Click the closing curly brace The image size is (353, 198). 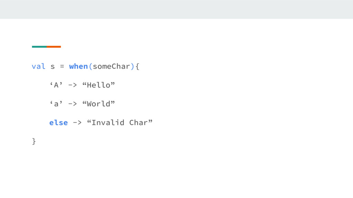[x=34, y=141]
